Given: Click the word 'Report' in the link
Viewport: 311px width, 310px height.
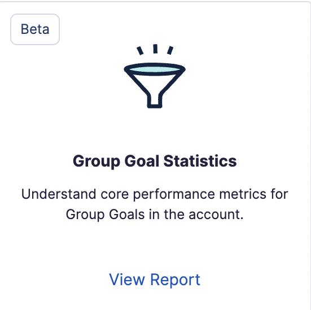Looking at the screenshot, I should [x=176, y=280].
